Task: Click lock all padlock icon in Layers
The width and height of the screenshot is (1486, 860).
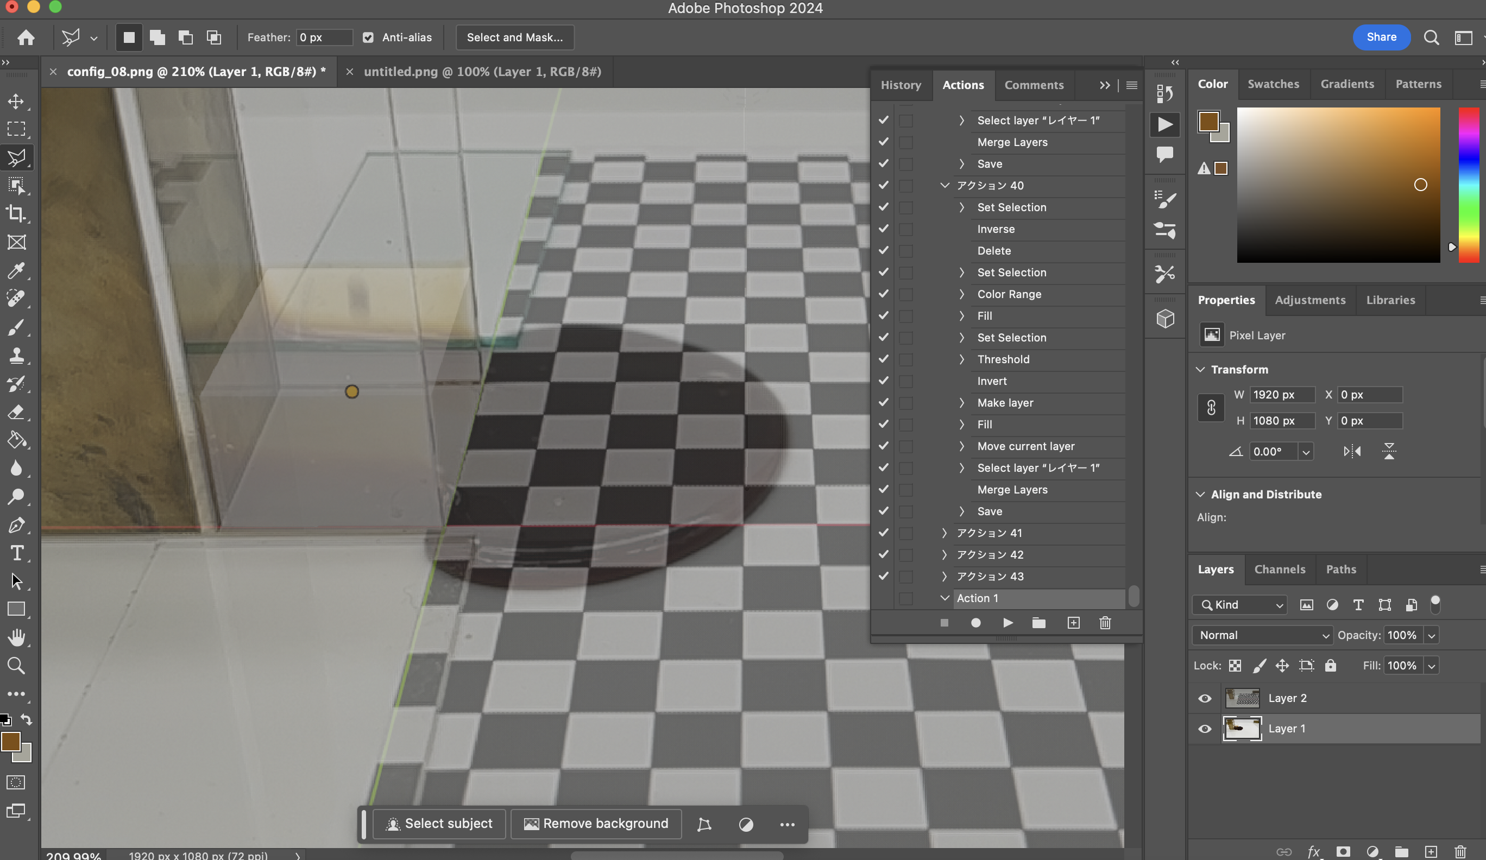Action: [1330, 666]
